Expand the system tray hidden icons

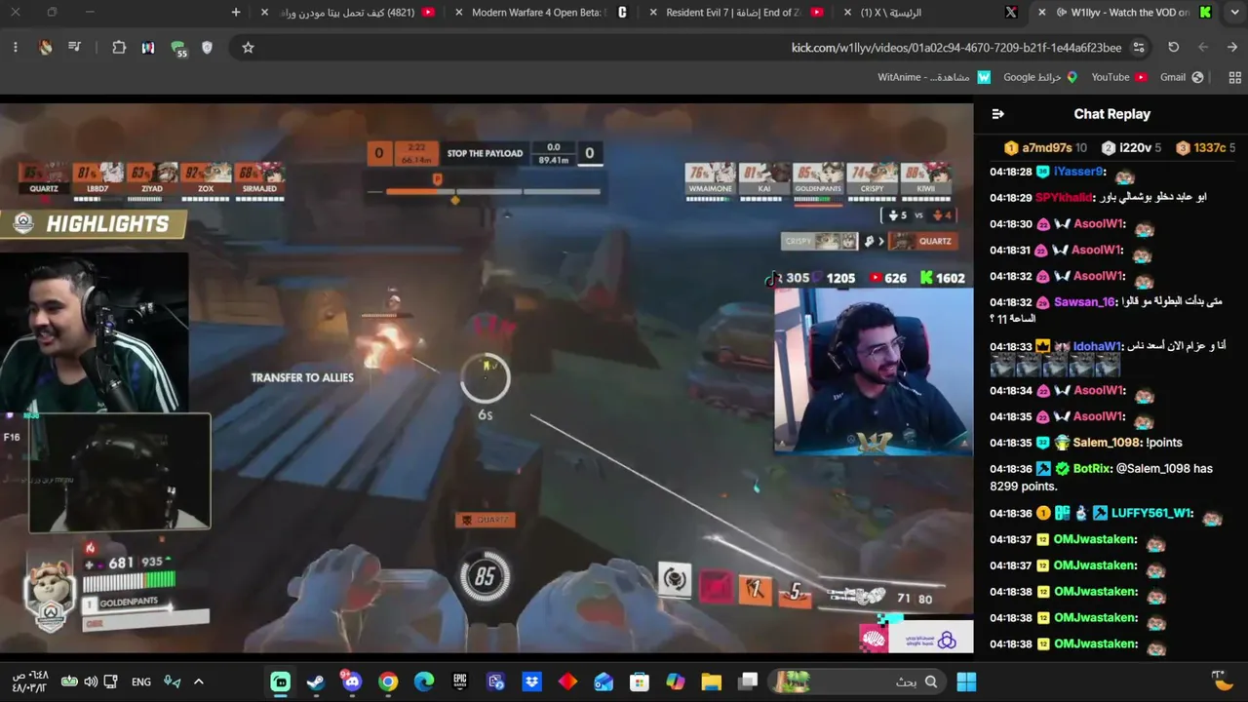coord(198,682)
